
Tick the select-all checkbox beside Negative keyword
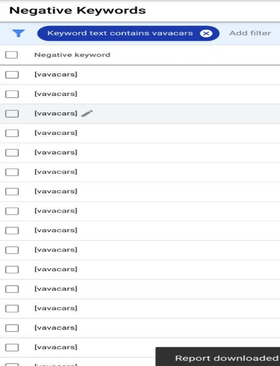pyautogui.click(x=12, y=55)
